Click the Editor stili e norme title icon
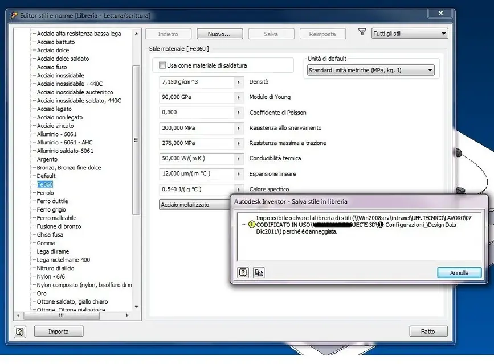This screenshot has width=494, height=364. click(14, 15)
